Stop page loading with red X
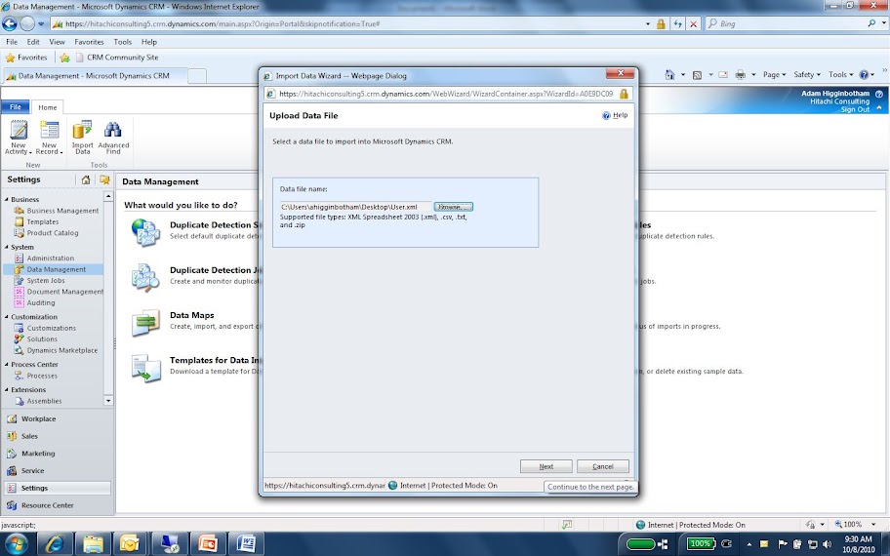Viewport: 890px width, 556px height. [693, 23]
